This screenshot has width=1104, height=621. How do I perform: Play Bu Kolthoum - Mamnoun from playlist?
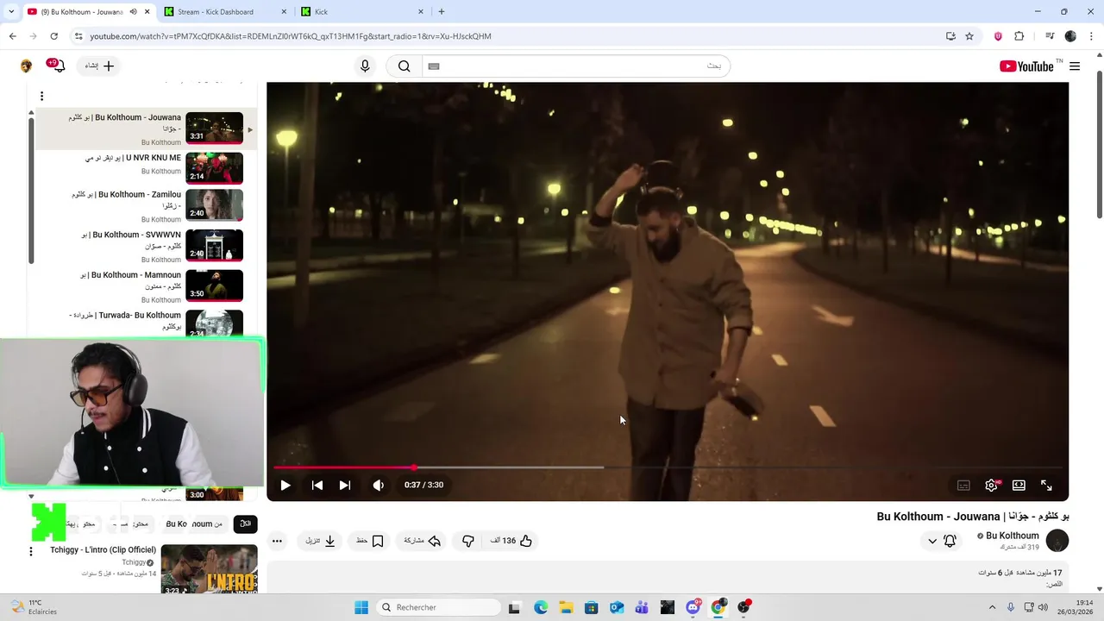147,286
